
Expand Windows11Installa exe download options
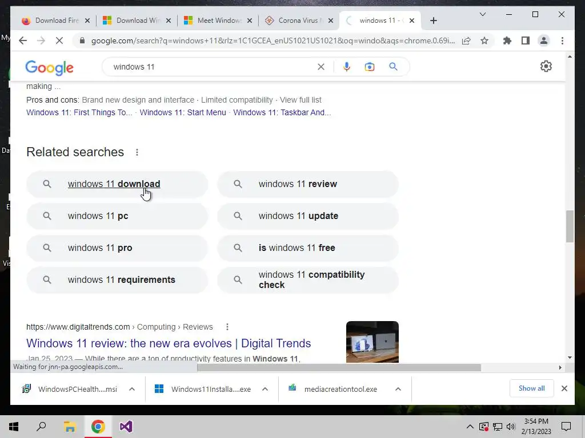pos(265,389)
